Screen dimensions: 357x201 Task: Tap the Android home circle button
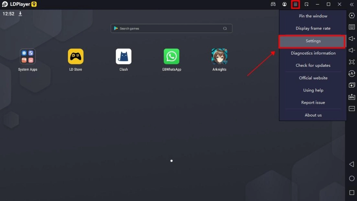(x=352, y=178)
